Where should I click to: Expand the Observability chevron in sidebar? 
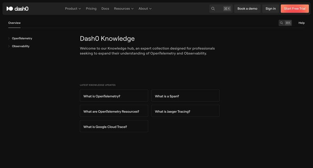click(x=9, y=46)
